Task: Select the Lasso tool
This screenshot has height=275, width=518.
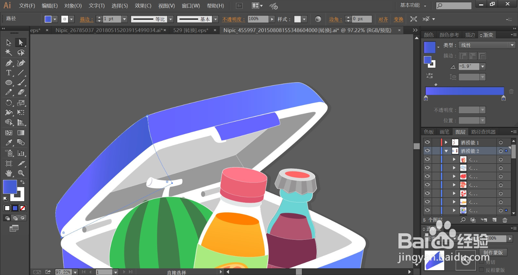Action: click(21, 52)
